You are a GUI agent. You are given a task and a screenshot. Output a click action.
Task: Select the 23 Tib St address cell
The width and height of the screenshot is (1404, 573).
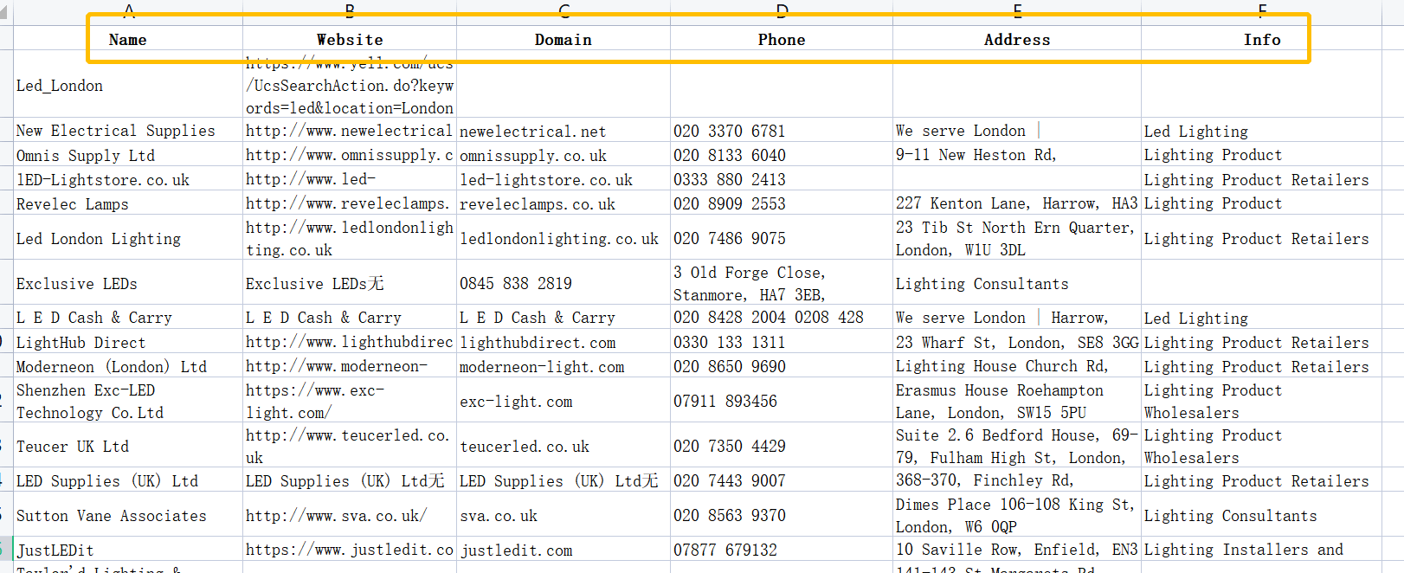(1017, 238)
